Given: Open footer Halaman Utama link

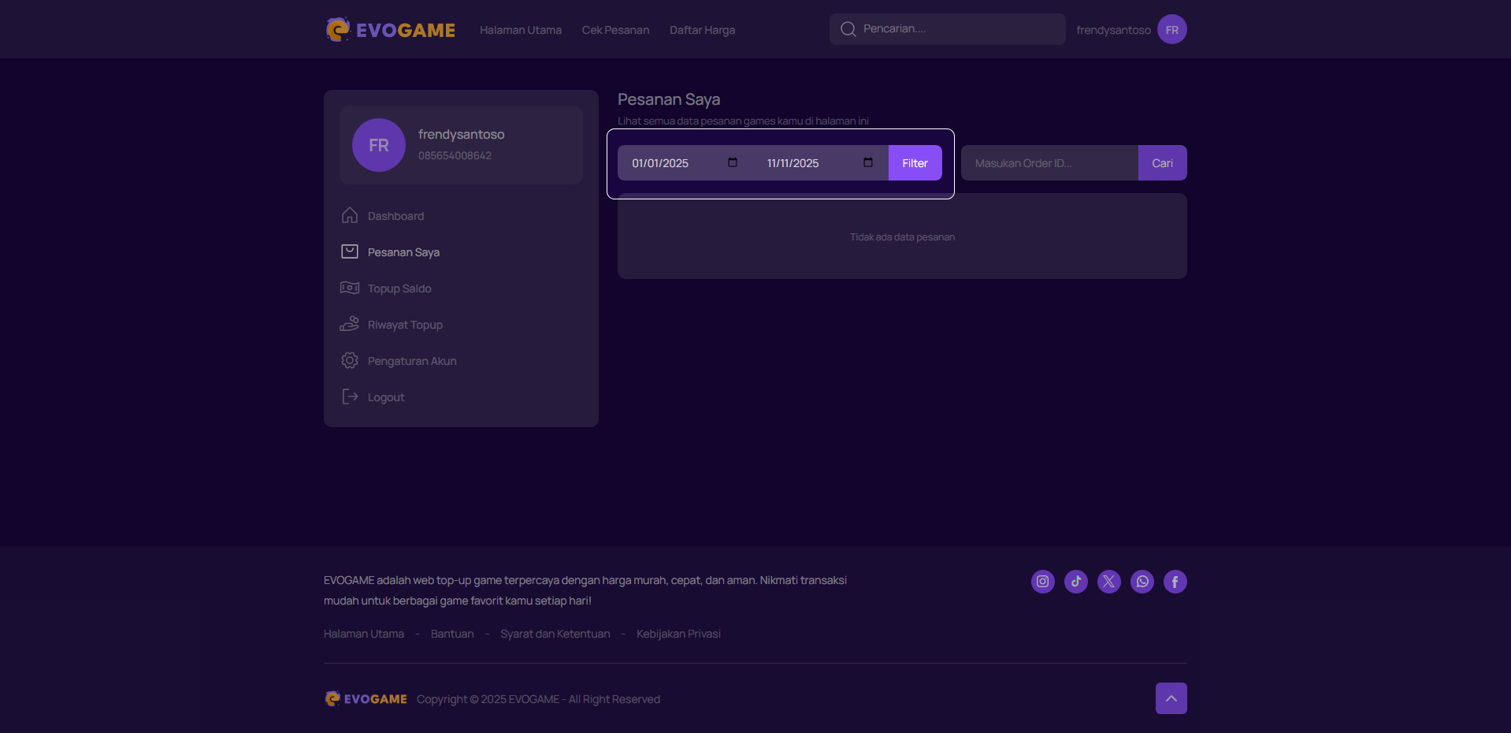Looking at the screenshot, I should coord(364,634).
